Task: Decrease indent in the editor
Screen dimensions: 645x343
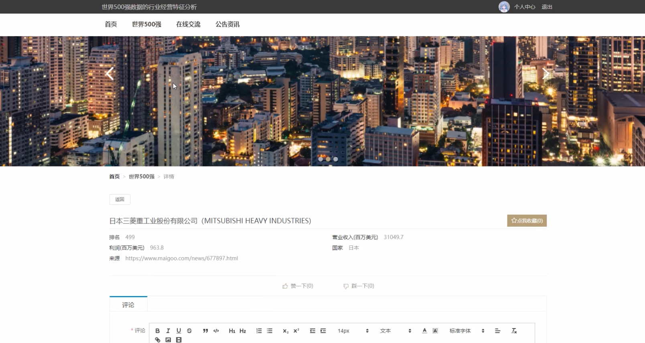Action: (312, 331)
